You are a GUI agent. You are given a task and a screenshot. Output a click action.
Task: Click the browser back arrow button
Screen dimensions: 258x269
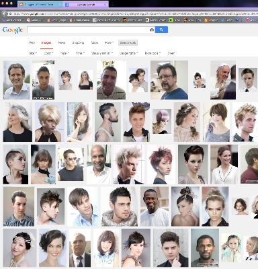[4, 13]
